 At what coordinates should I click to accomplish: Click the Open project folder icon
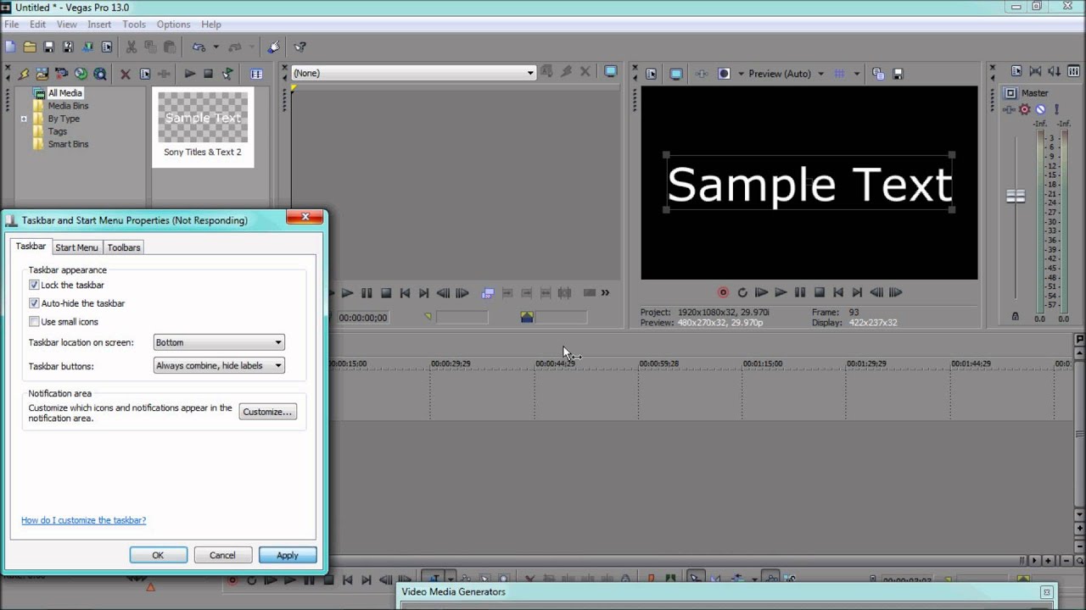tap(30, 47)
